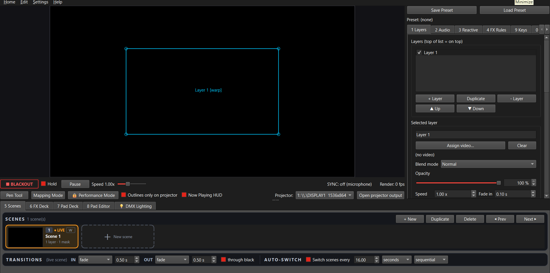Select the Scene 1 thumbnail
The height and width of the screenshot is (273, 550).
coord(25,237)
